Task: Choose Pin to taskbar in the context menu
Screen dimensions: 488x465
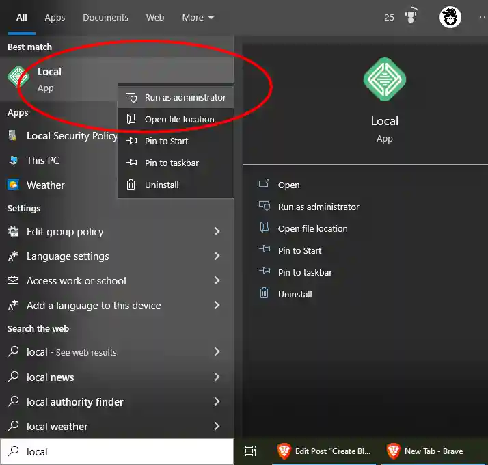Action: 176,163
